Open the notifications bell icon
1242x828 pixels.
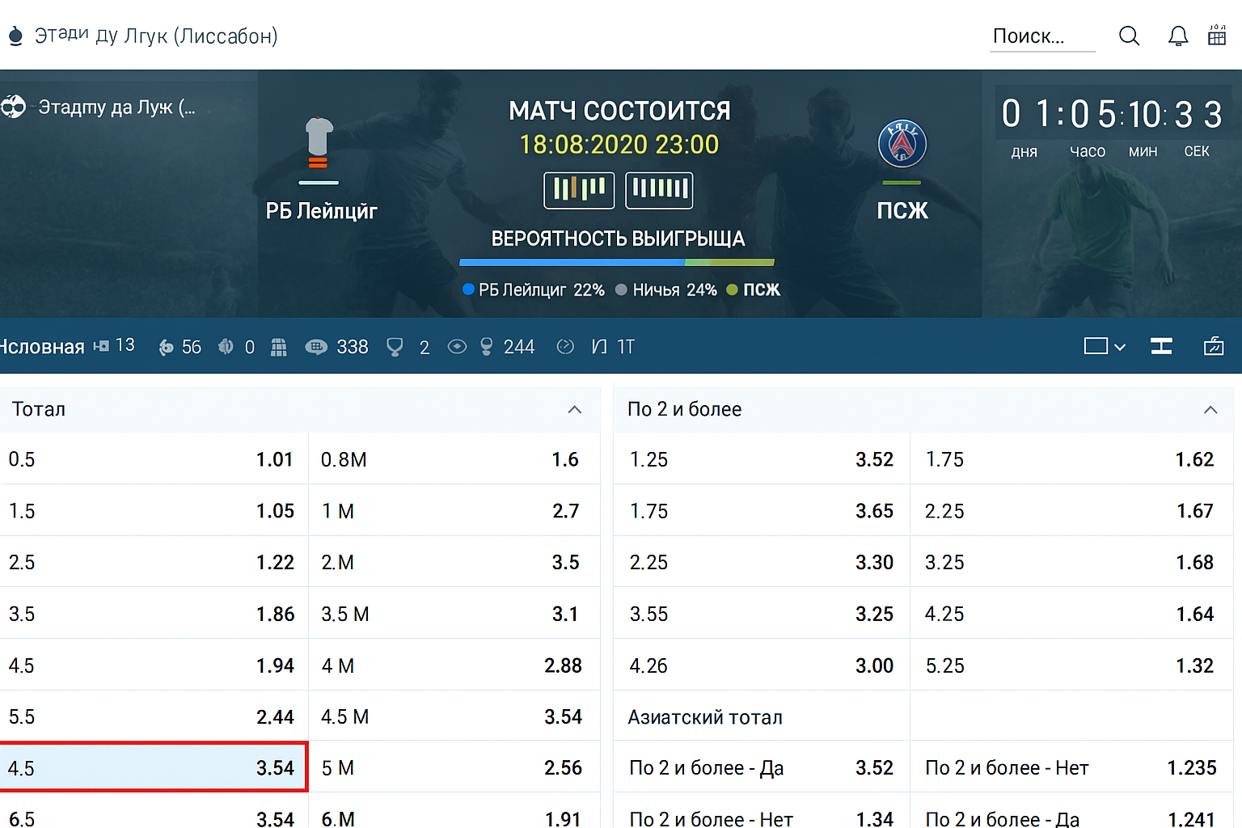1178,36
